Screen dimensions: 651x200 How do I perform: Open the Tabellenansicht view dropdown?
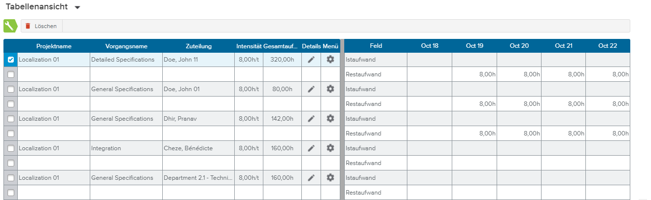click(77, 8)
